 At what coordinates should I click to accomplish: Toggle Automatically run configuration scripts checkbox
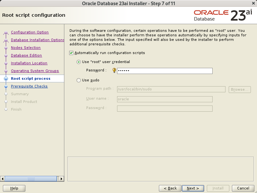(x=71, y=53)
